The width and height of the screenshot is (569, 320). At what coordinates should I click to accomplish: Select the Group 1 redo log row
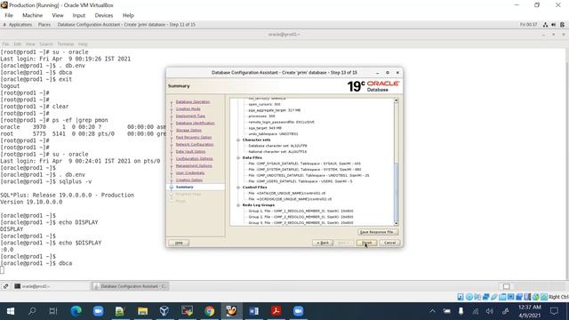click(301, 212)
